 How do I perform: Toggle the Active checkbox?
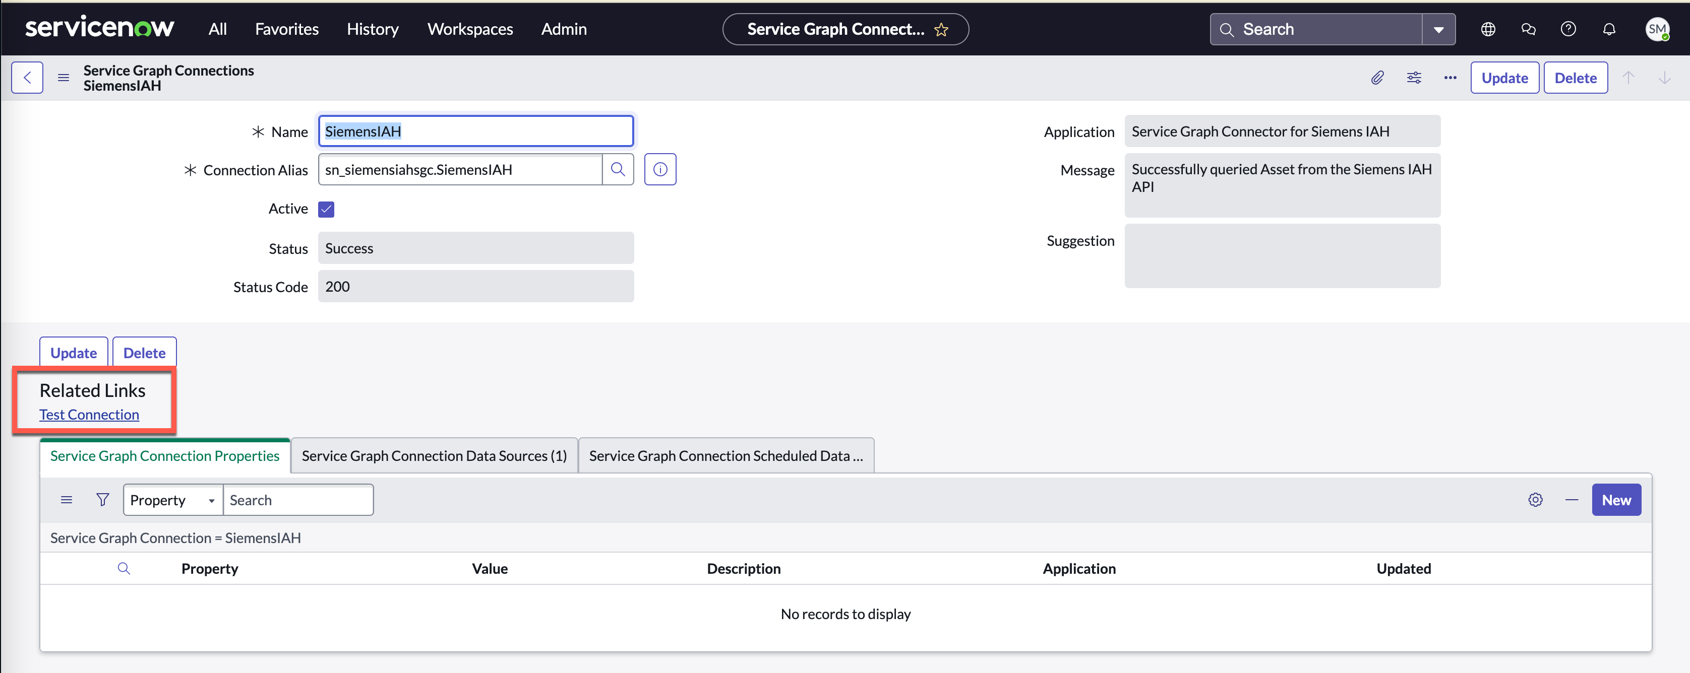(x=326, y=209)
